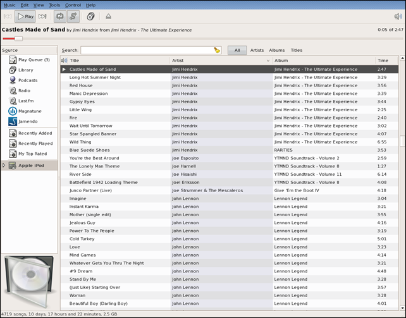406x318 pixels.
Task: Open the Tools menu
Action: (54, 4)
